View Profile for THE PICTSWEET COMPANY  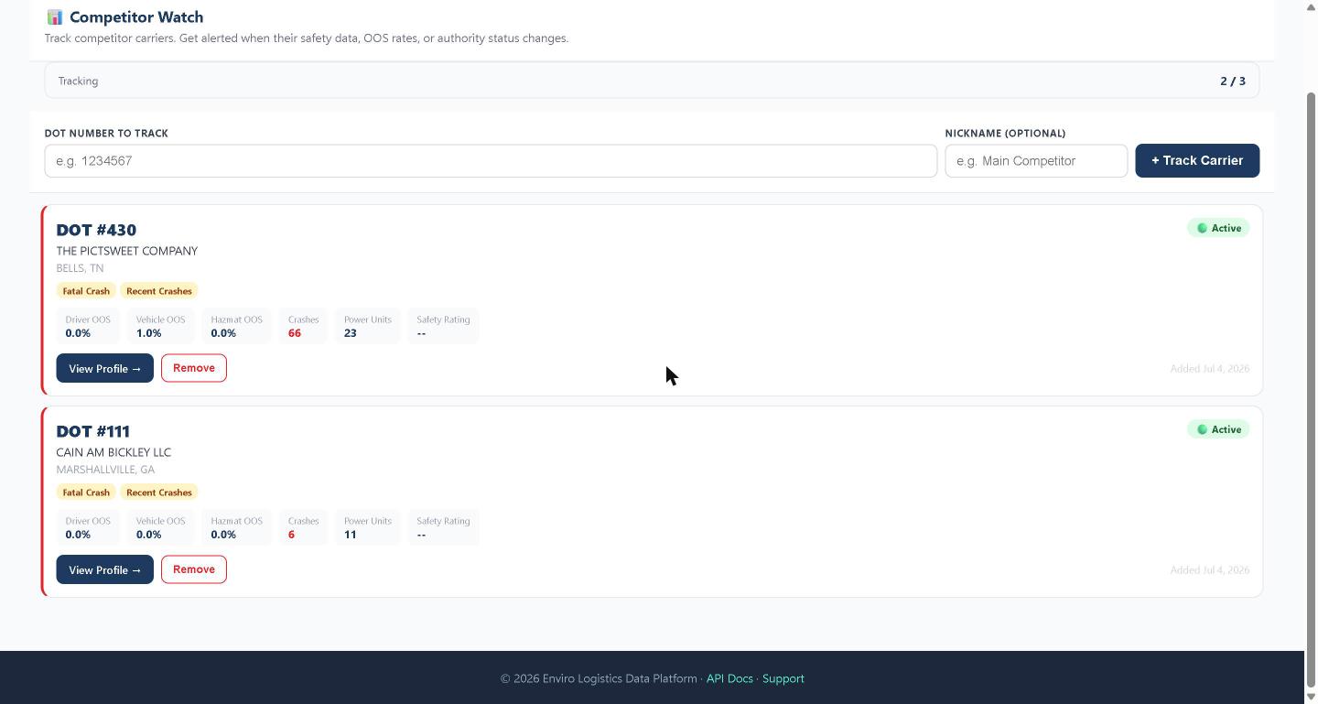click(x=105, y=368)
